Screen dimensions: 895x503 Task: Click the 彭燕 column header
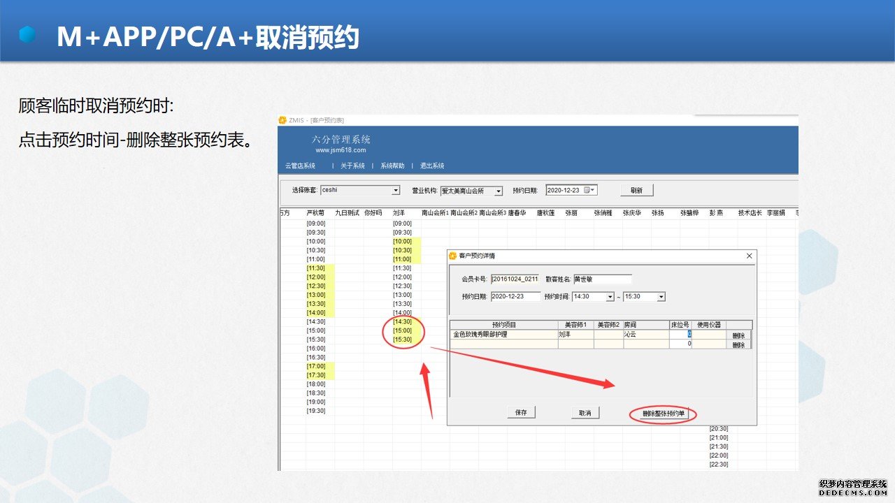coord(716,212)
